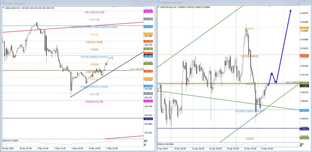Close the USDX-JUN24,H1 chart window
The image size is (312, 152).
(149, 3)
